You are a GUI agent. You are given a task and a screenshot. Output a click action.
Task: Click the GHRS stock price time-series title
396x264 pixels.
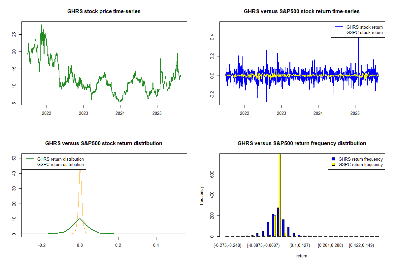tap(104, 12)
